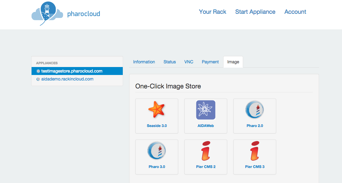
Task: Select the Pier CMS 3 icon
Action: pyautogui.click(x=254, y=151)
